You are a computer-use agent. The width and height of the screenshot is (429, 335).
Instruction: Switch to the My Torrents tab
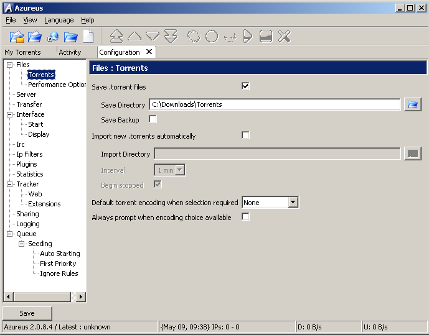(x=22, y=52)
